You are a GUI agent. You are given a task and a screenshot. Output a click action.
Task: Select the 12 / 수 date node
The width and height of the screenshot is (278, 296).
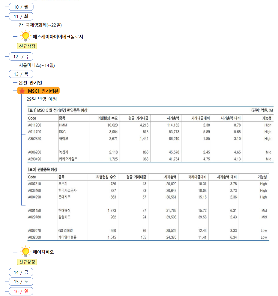[x=21, y=57]
